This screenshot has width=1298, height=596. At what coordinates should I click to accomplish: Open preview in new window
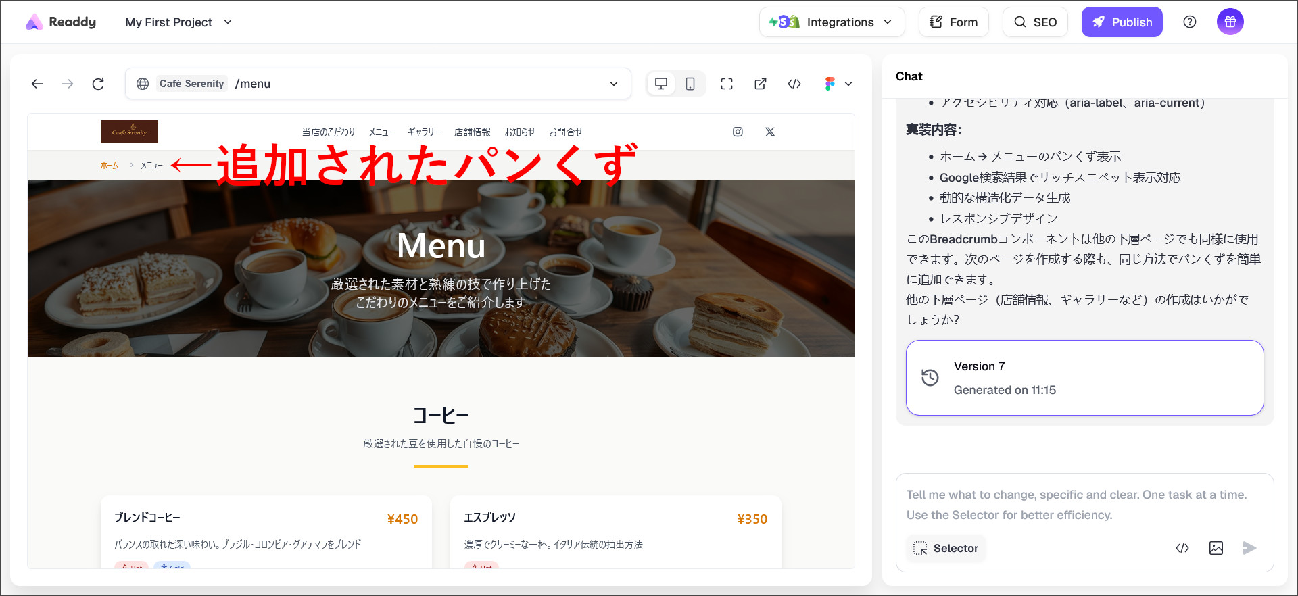761,84
